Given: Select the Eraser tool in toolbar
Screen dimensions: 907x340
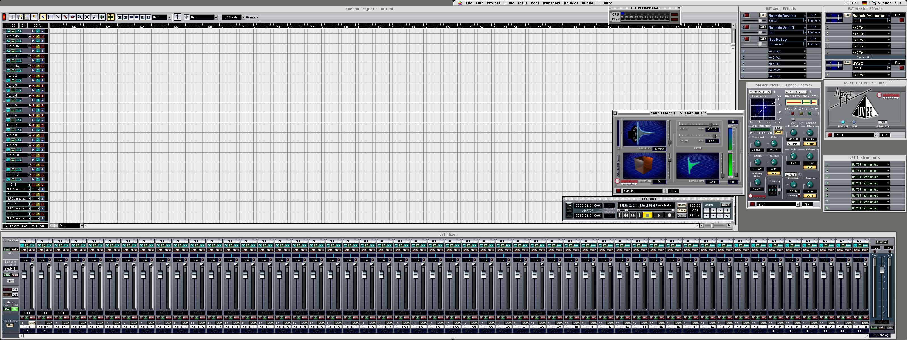Looking at the screenshot, I should pyautogui.click(x=73, y=17).
